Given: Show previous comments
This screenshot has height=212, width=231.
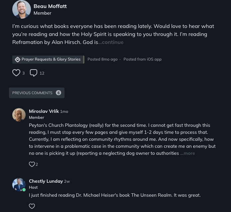Looking at the screenshot, I should pyautogui.click(x=33, y=93).
